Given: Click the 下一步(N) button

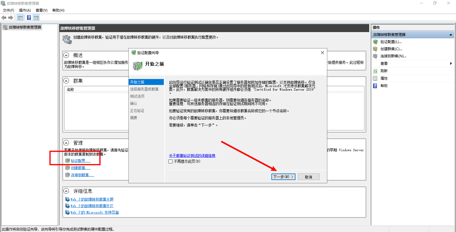Looking at the screenshot, I should click(x=283, y=177).
